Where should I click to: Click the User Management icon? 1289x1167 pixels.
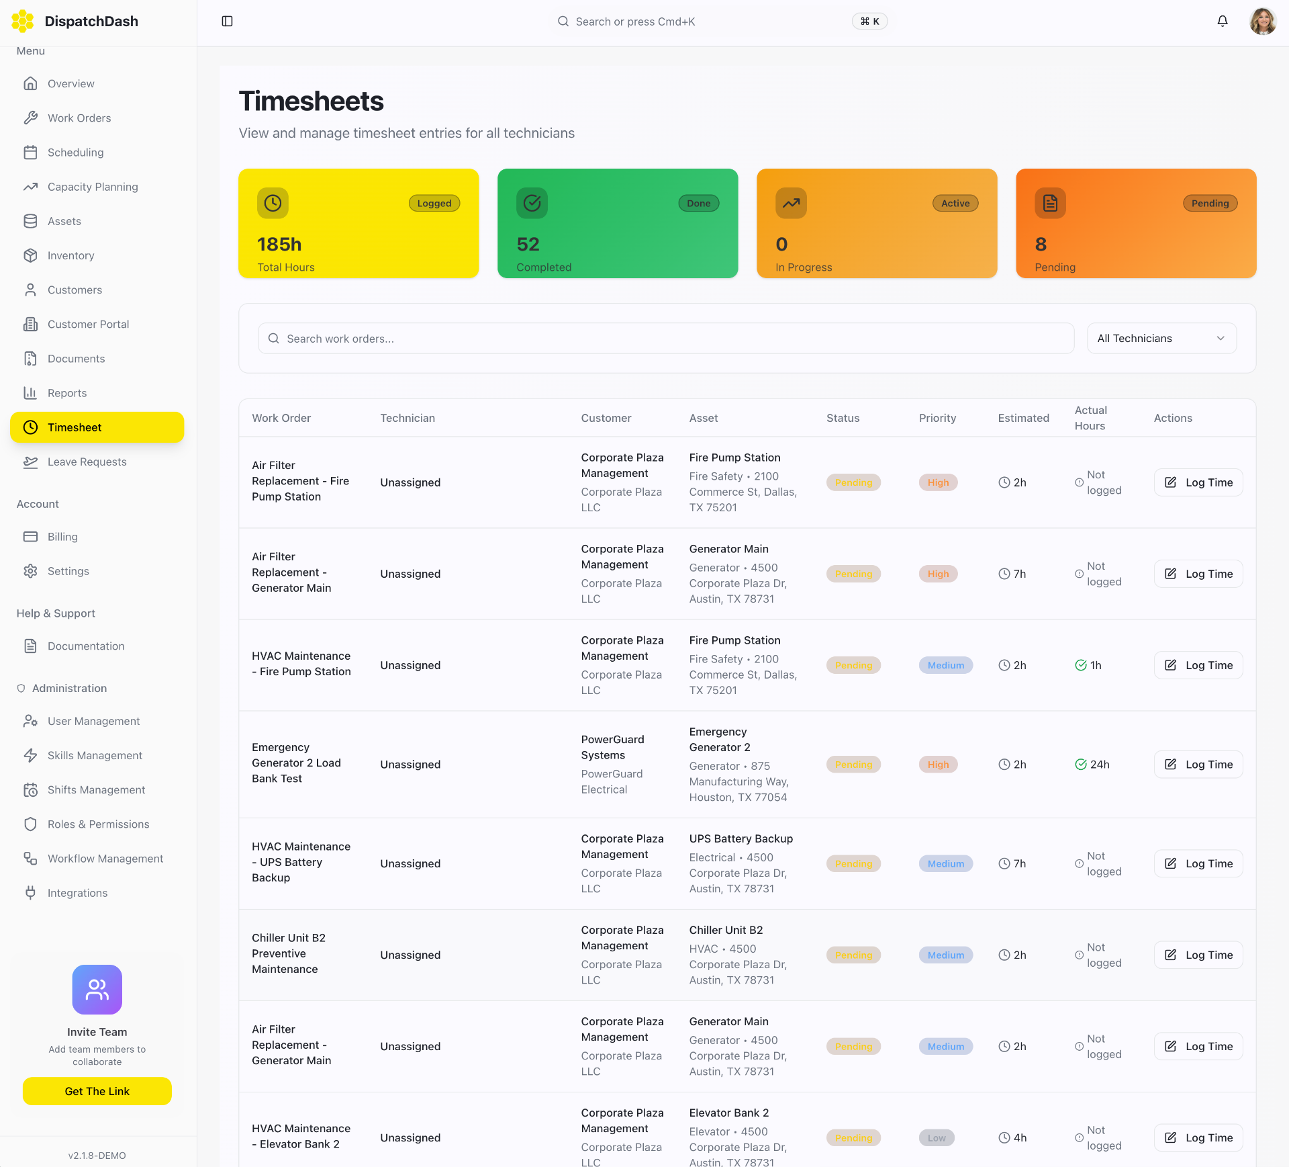tap(30, 721)
